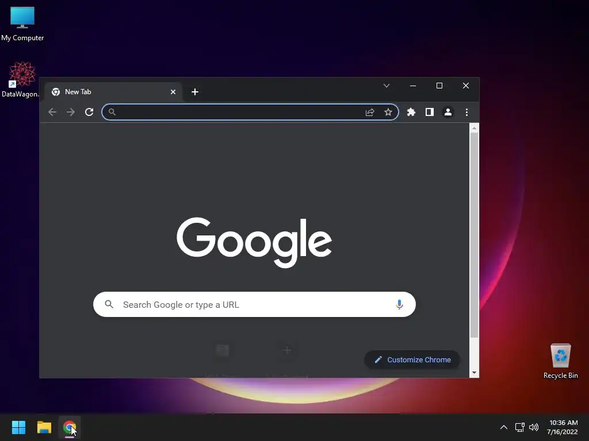The height and width of the screenshot is (441, 589).
Task: Click the Chrome address bar
Action: point(250,112)
